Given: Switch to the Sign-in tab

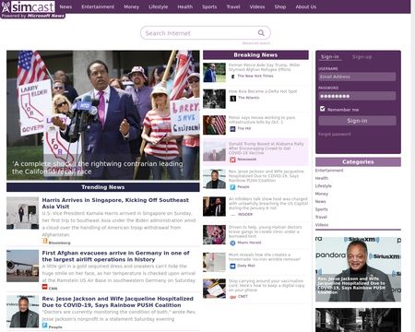Looking at the screenshot, I should [x=330, y=57].
